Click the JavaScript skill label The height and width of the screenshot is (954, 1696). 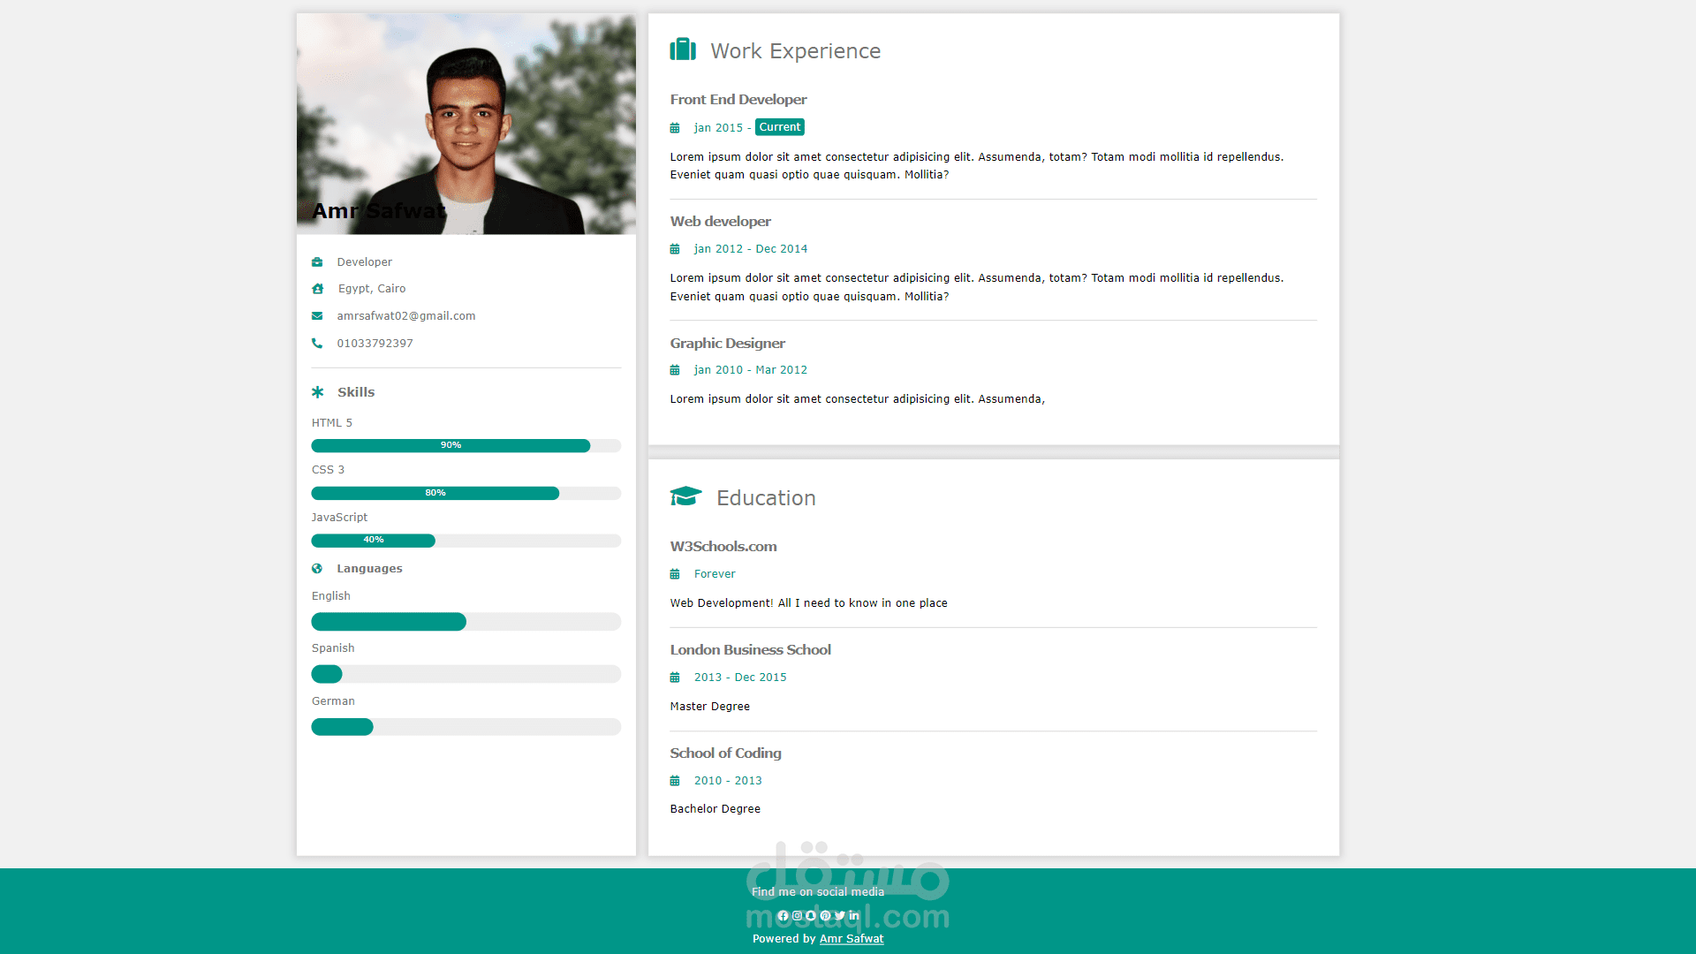[340, 518]
